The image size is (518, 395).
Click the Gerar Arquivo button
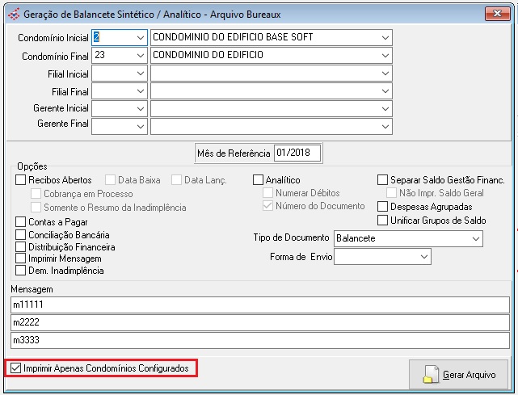(x=458, y=374)
